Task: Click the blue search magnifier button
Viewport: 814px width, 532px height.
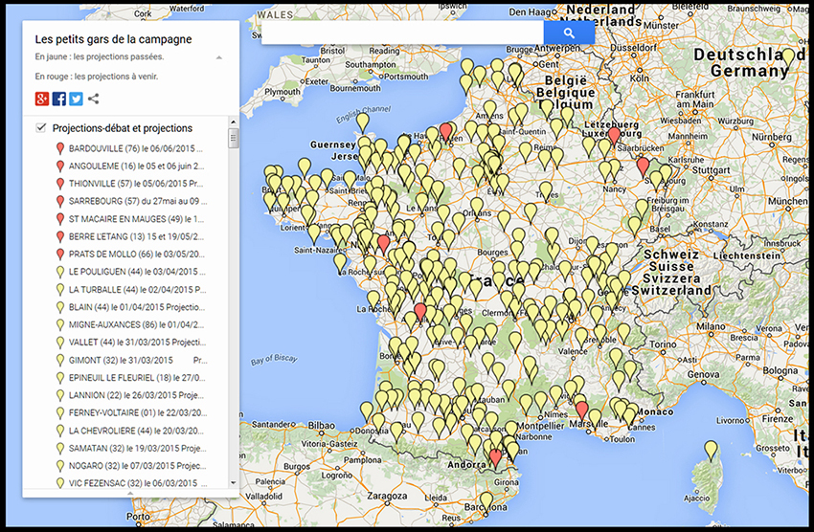Action: click(x=569, y=33)
